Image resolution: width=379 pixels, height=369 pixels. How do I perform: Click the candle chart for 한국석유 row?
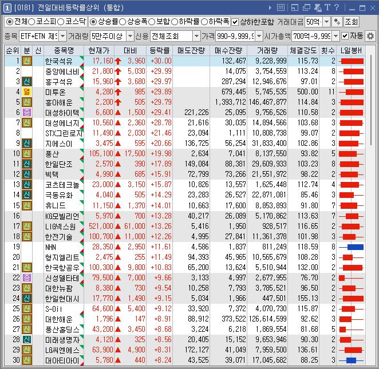(351, 61)
